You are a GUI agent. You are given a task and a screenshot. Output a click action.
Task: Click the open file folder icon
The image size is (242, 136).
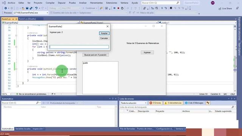pyautogui.click(x=23, y=8)
